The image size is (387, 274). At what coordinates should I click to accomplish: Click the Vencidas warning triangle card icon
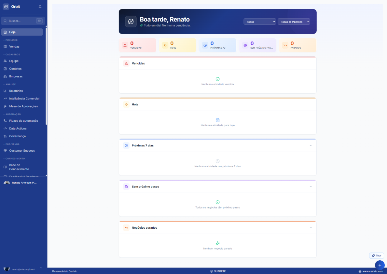(125, 45)
